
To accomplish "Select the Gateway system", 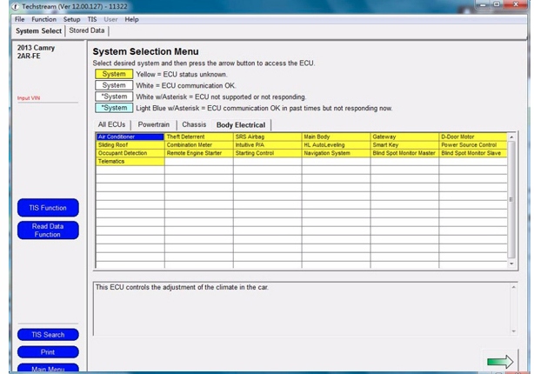I will click(404, 137).
